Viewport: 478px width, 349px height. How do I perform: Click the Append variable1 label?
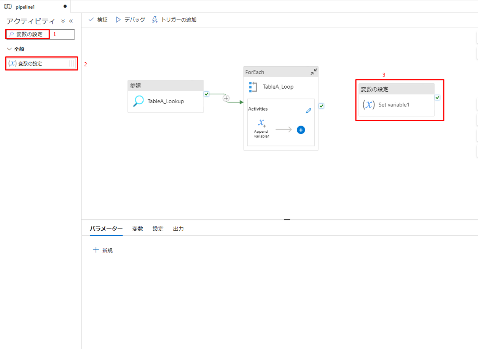(x=262, y=134)
